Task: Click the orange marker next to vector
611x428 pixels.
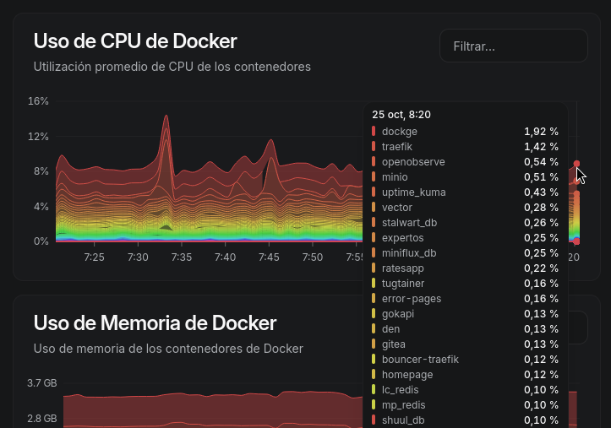Action: point(374,208)
